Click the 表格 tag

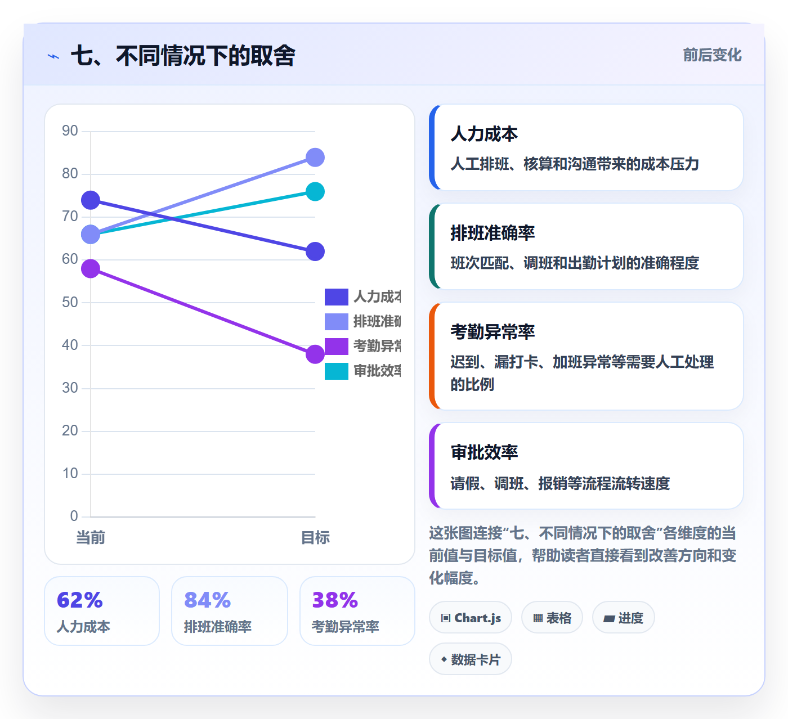pos(552,618)
